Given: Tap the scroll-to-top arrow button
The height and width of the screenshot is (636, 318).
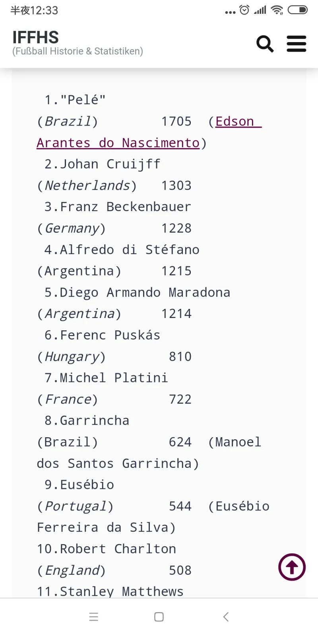Looking at the screenshot, I should pyautogui.click(x=292, y=567).
